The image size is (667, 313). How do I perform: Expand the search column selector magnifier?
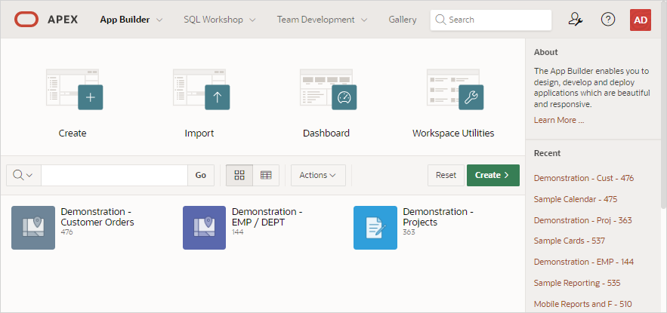tap(23, 175)
